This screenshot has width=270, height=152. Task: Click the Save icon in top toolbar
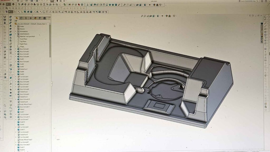click(32, 1)
